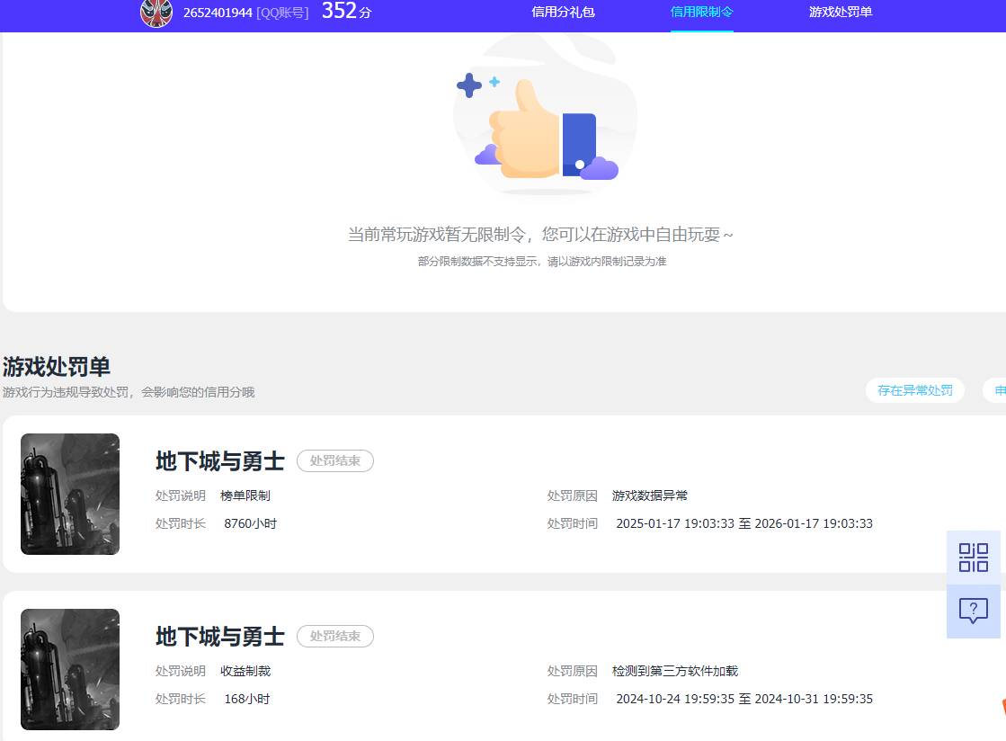The height and width of the screenshot is (741, 1006).
Task: Click the first 地下城与勇士 penalty title
Action: [x=219, y=460]
